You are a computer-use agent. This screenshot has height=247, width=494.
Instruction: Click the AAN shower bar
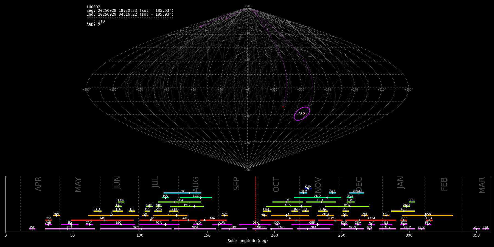pyautogui.click(x=427, y=215)
